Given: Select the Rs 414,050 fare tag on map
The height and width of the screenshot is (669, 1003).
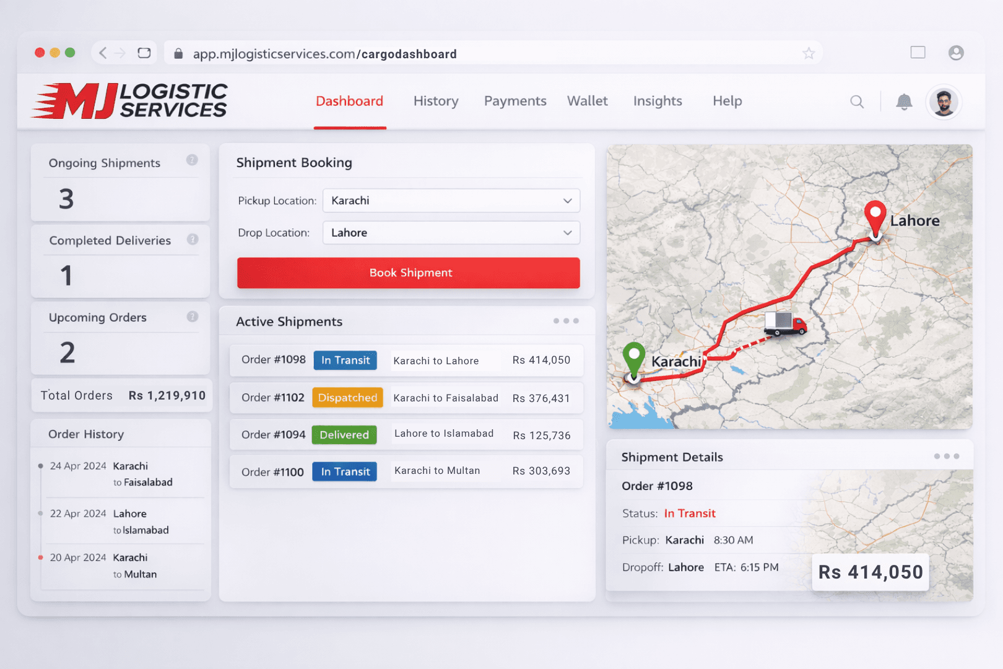Looking at the screenshot, I should 869,572.
